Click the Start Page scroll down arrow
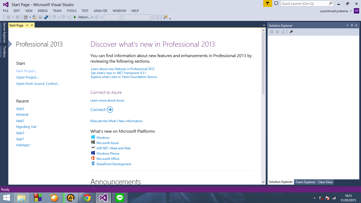Viewport: 361px width, 203px height. pyautogui.click(x=263, y=182)
